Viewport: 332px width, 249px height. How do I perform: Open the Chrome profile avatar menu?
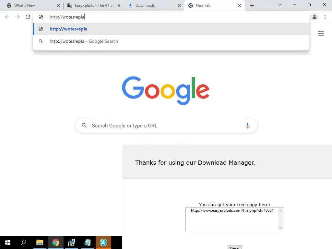pos(314,17)
